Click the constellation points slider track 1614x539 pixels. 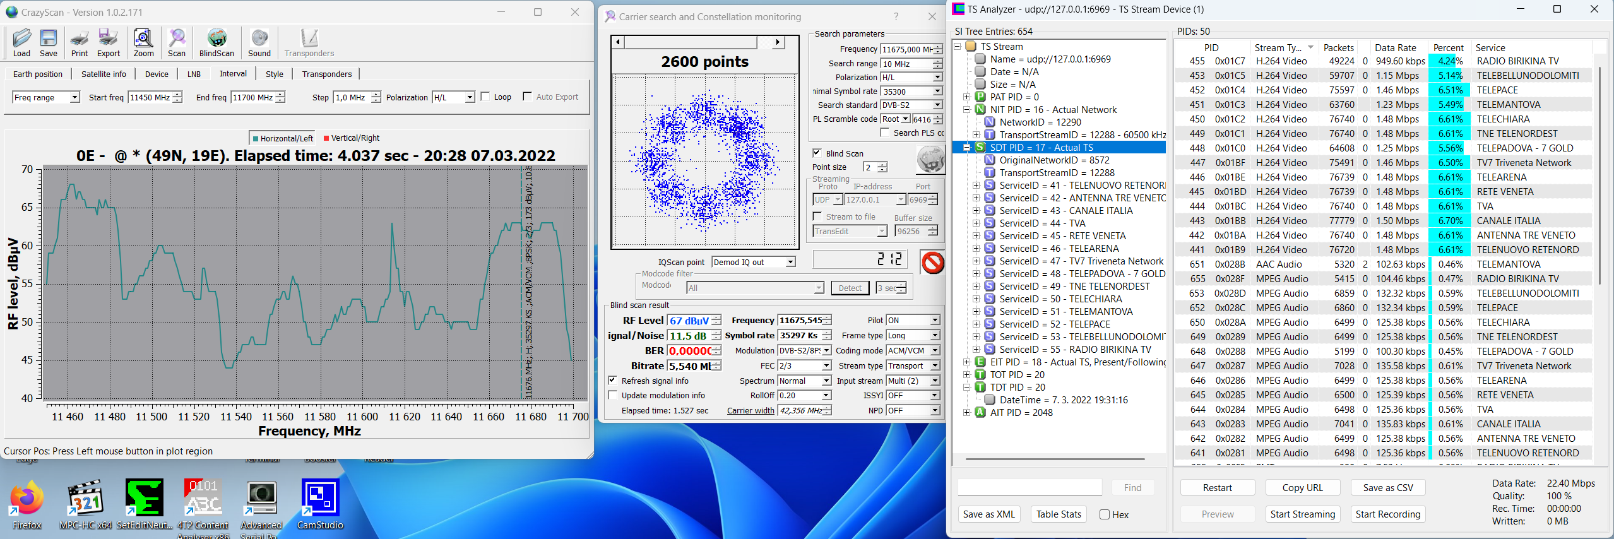(x=697, y=42)
